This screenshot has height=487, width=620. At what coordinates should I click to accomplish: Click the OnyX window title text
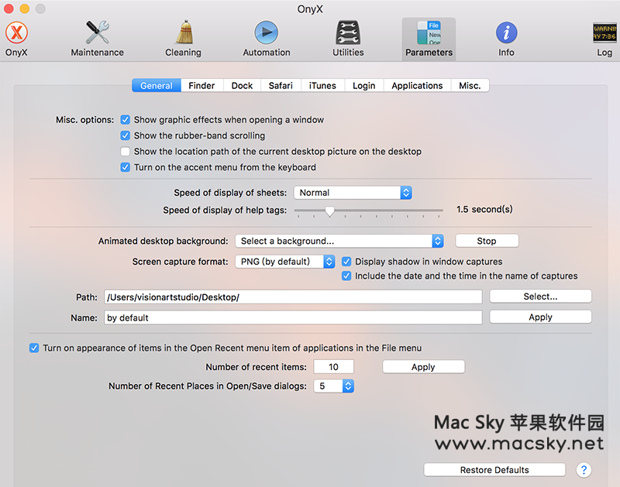[310, 9]
